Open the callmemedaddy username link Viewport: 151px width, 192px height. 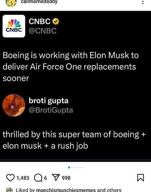click(39, 2)
